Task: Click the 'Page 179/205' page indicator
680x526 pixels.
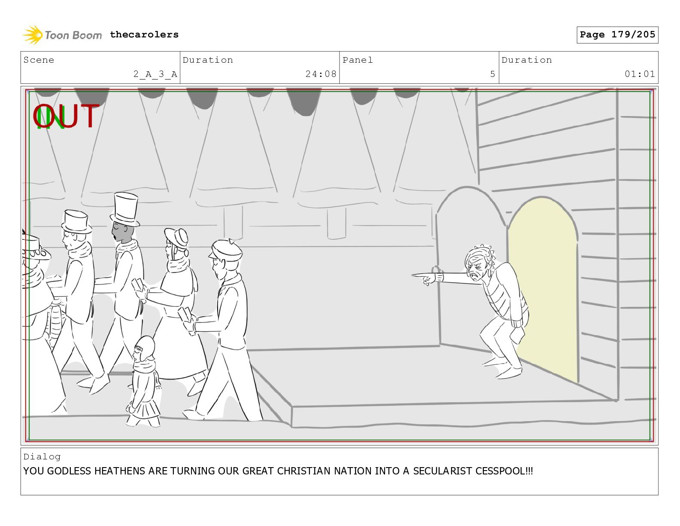Action: click(617, 35)
